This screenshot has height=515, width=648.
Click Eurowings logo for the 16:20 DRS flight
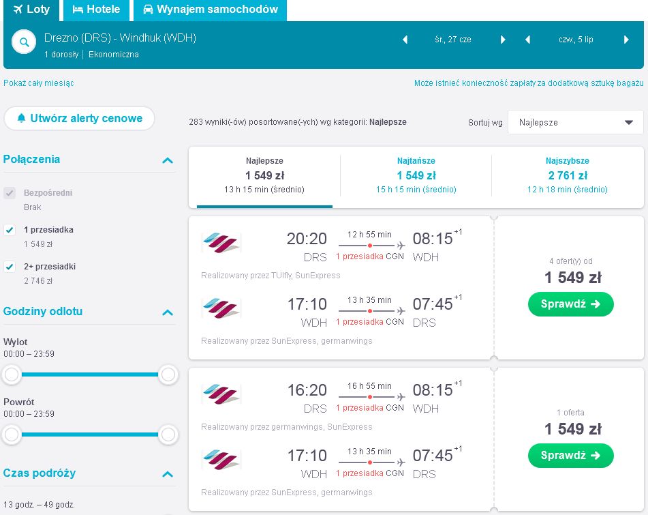[221, 394]
